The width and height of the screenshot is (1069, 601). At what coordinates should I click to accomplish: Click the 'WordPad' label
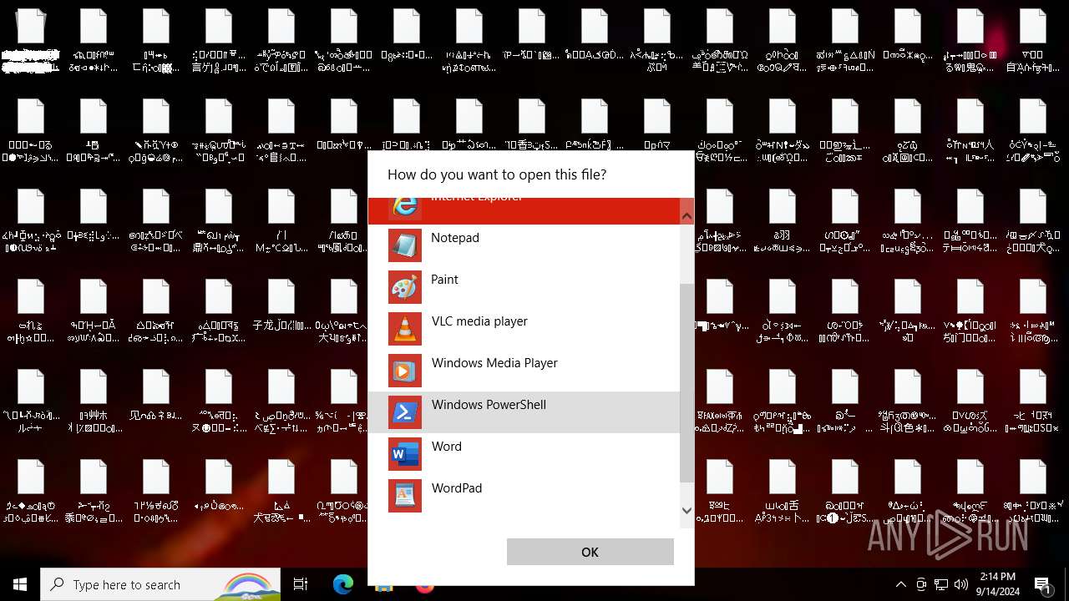point(457,488)
